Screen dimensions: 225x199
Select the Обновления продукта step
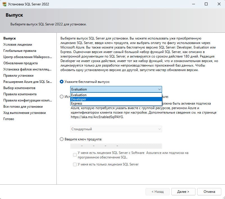coord(21,63)
